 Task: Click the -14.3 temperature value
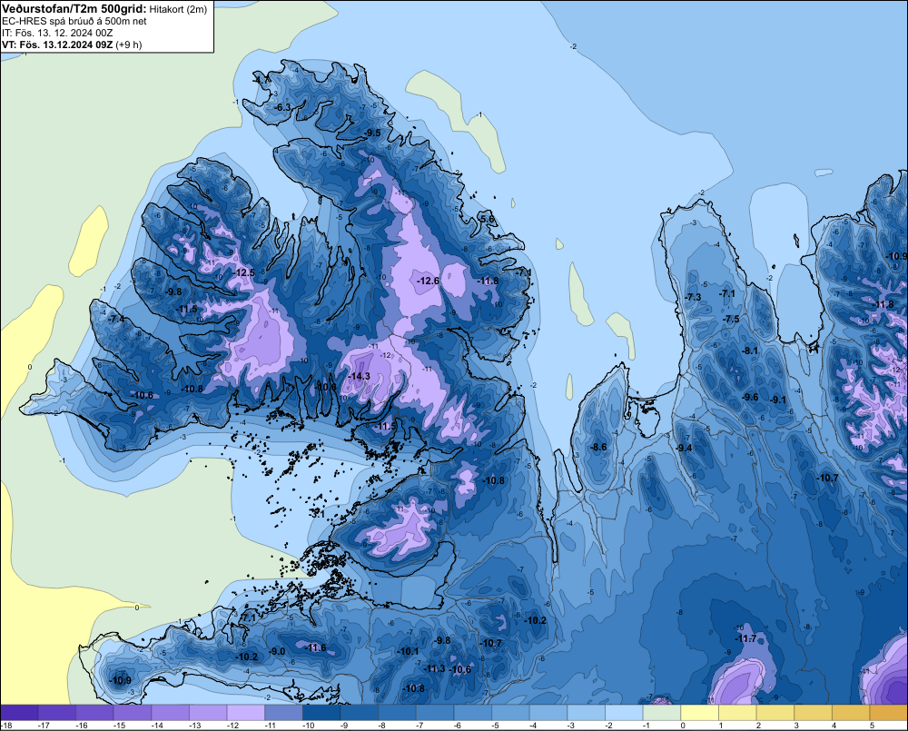point(359,376)
